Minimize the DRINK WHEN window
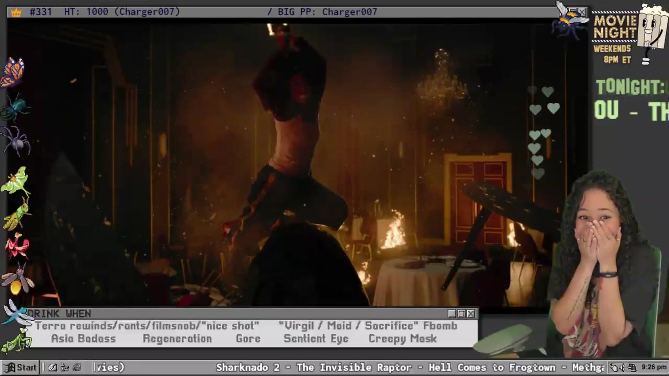Screen dimensions: 669x376 tap(452, 314)
